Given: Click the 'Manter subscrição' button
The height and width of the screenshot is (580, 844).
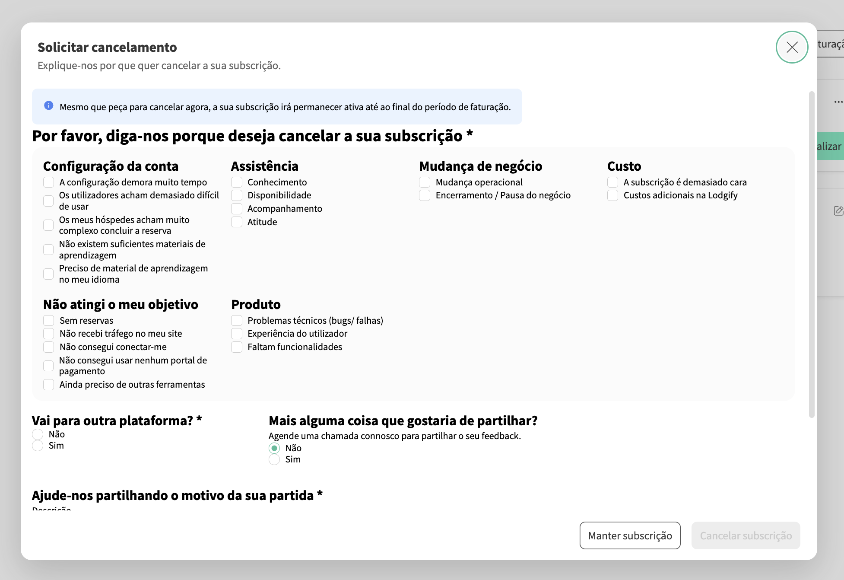Looking at the screenshot, I should [x=630, y=535].
